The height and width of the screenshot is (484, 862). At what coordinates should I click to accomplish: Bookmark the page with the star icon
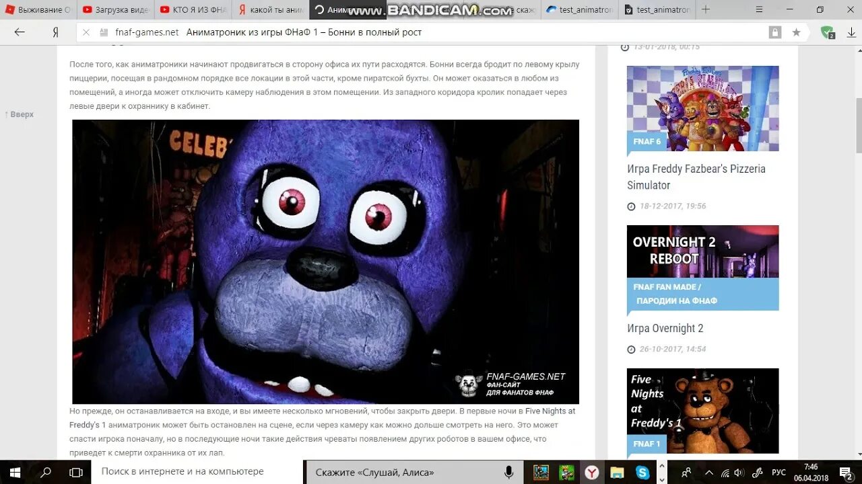coord(796,32)
